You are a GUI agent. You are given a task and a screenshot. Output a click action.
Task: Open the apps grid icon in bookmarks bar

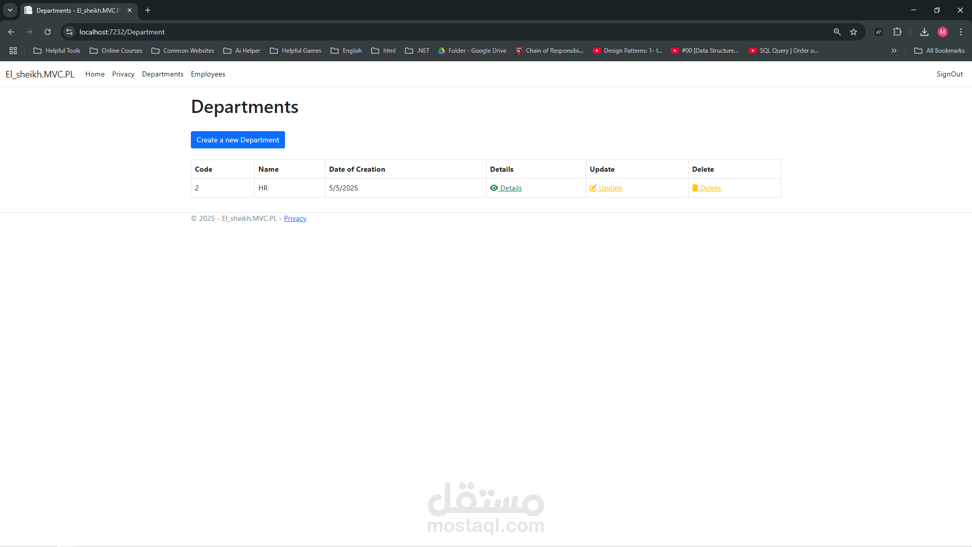13,51
